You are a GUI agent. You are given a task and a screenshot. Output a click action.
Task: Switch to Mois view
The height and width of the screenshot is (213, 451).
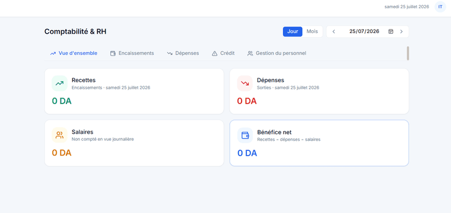(x=312, y=31)
